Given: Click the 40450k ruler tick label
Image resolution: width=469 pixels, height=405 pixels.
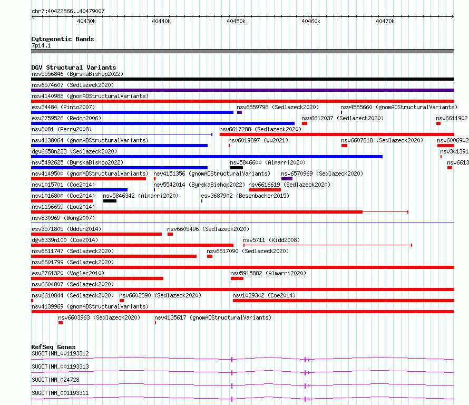Looking at the screenshot, I should tap(236, 21).
